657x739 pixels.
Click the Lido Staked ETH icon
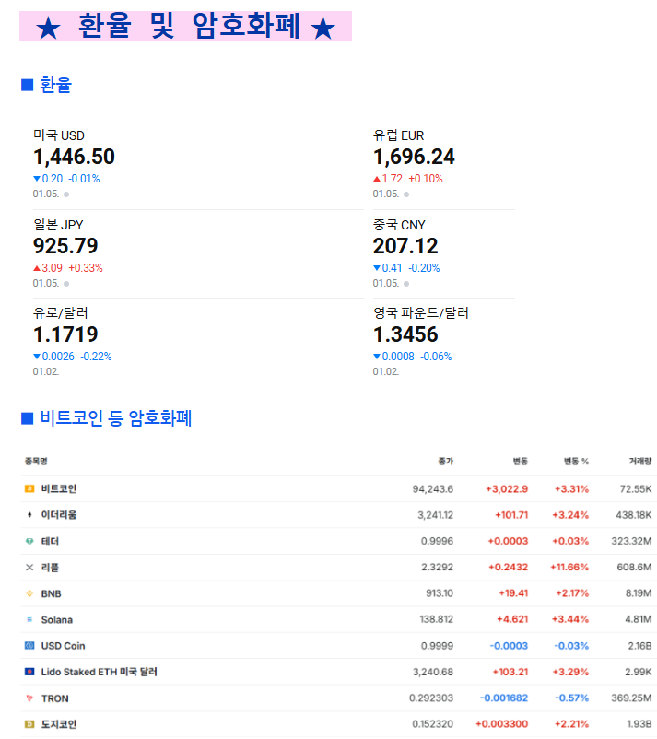[29, 672]
